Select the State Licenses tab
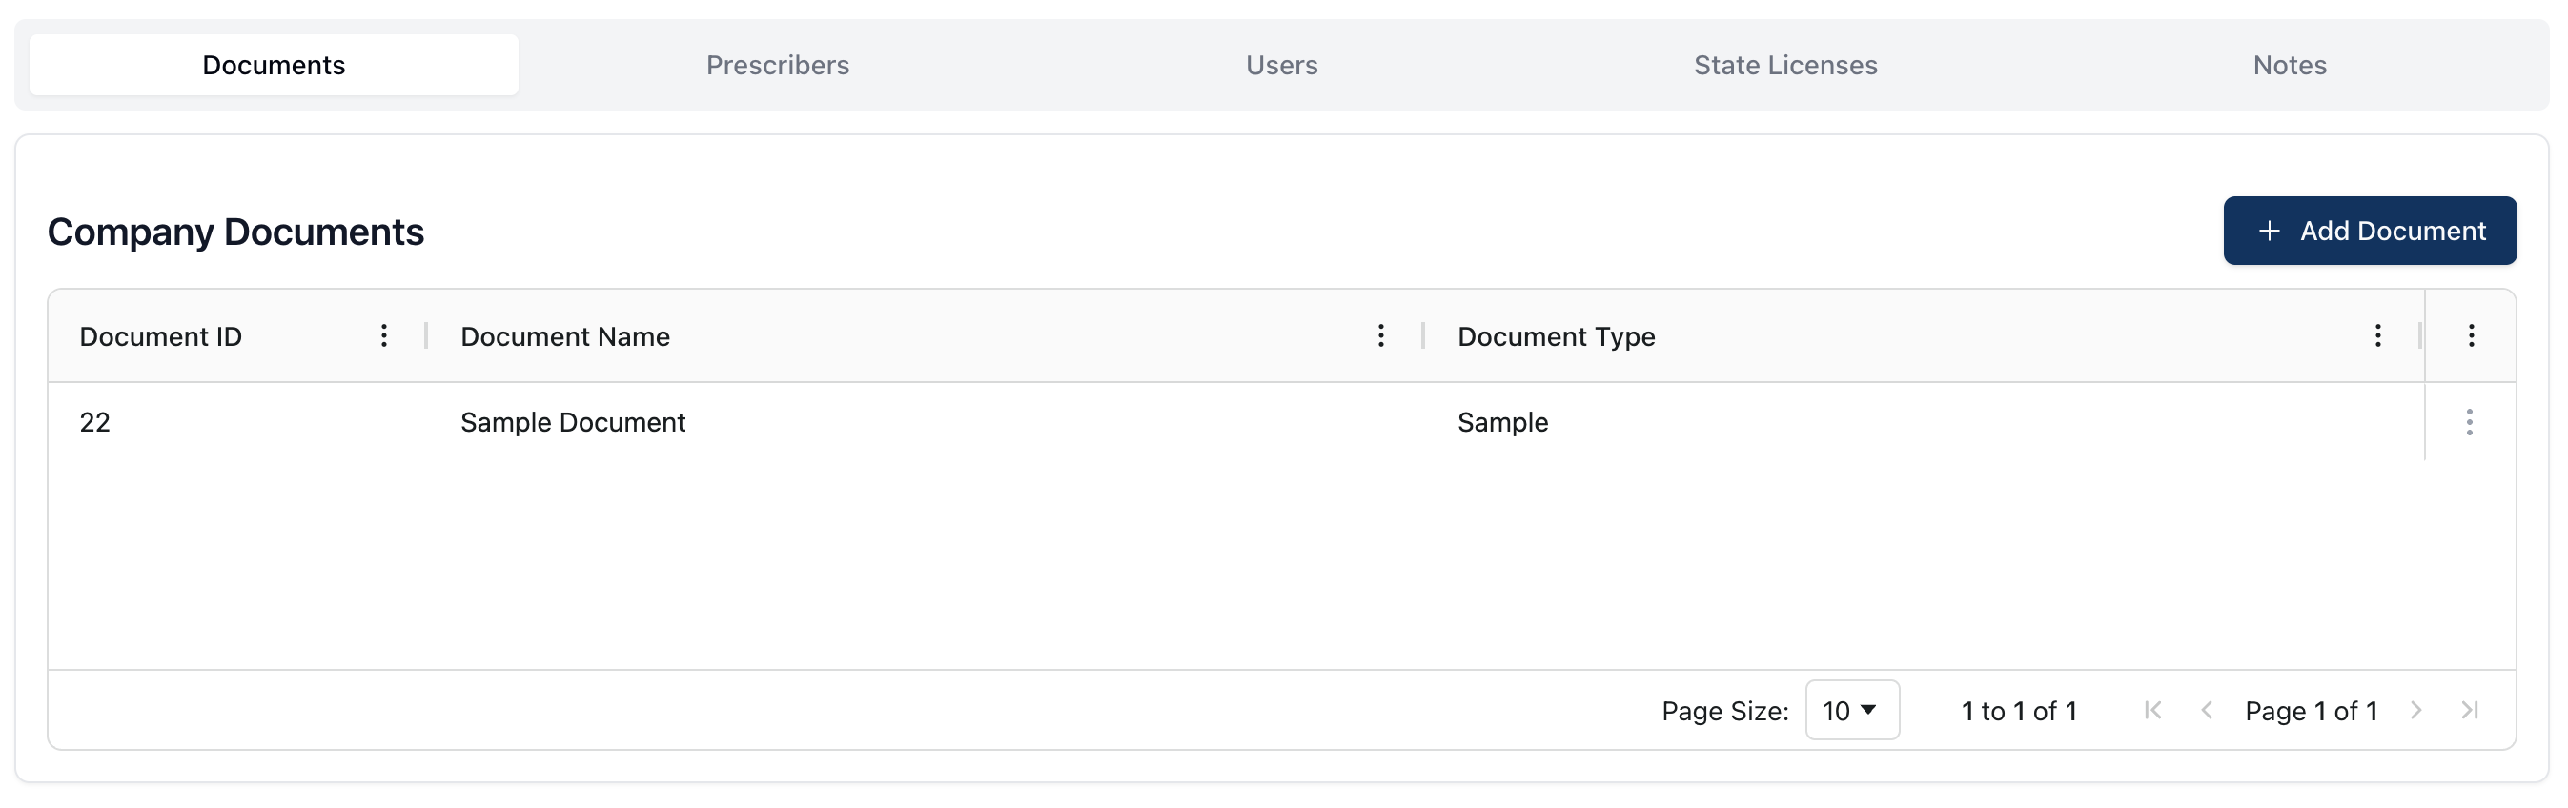This screenshot has width=2568, height=808. coord(1785,65)
